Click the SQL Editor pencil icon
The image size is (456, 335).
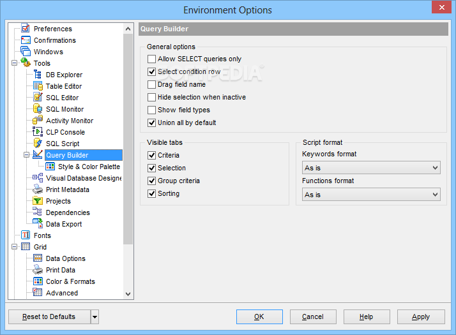pos(38,98)
